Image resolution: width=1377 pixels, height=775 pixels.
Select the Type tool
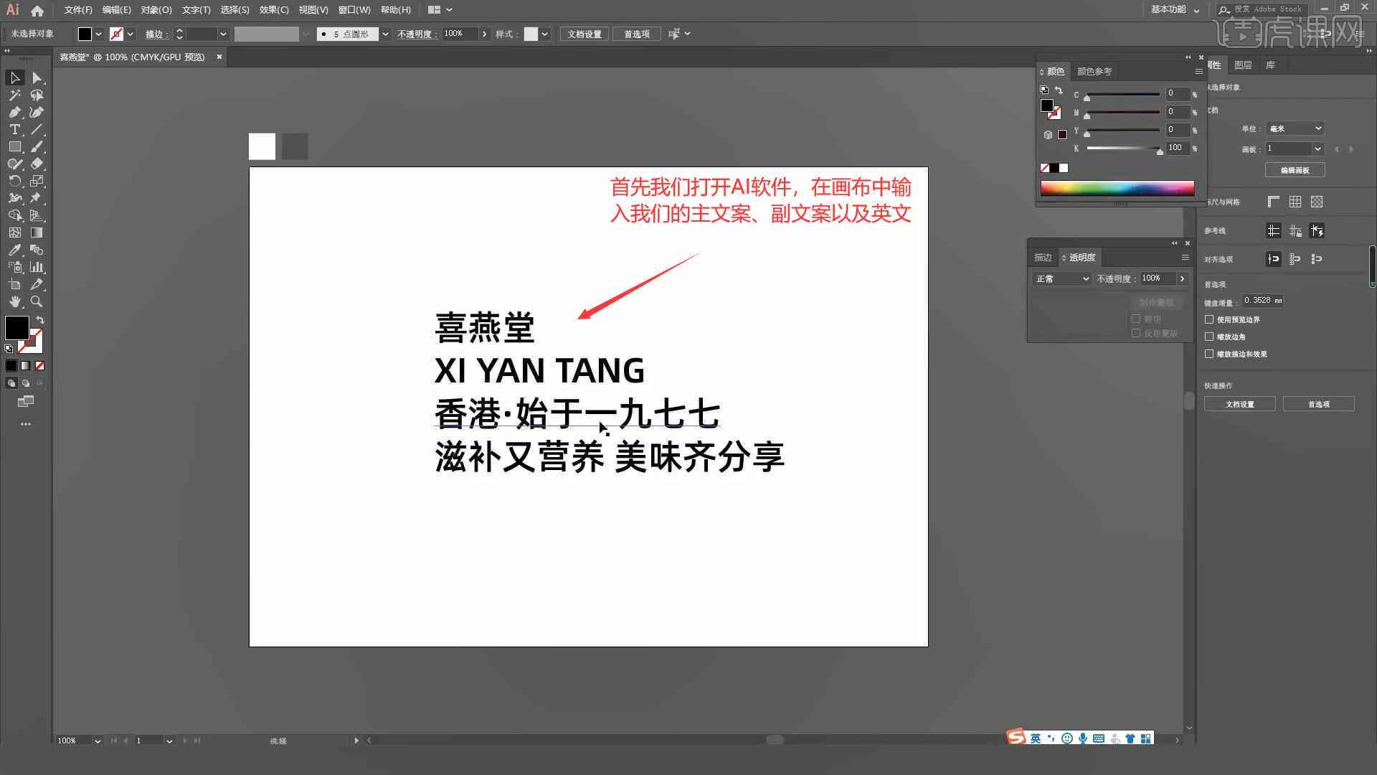[x=14, y=130]
